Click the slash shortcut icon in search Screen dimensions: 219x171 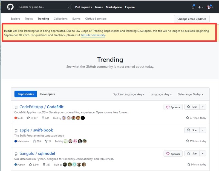click(69, 7)
